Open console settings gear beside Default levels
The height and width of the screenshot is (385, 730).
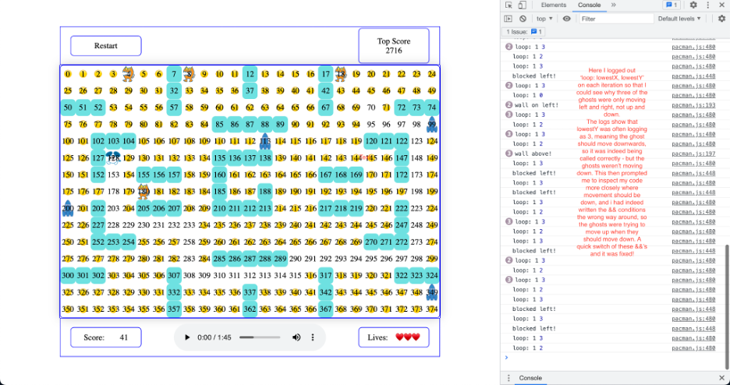tap(721, 19)
